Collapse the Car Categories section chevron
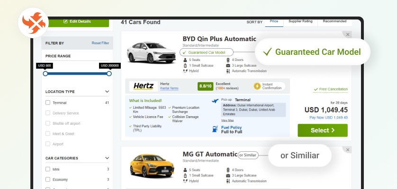The height and width of the screenshot is (189, 397). (107, 158)
